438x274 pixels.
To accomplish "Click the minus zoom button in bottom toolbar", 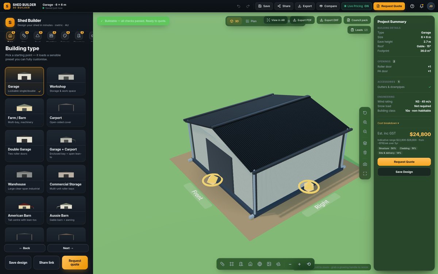I will 290,264.
